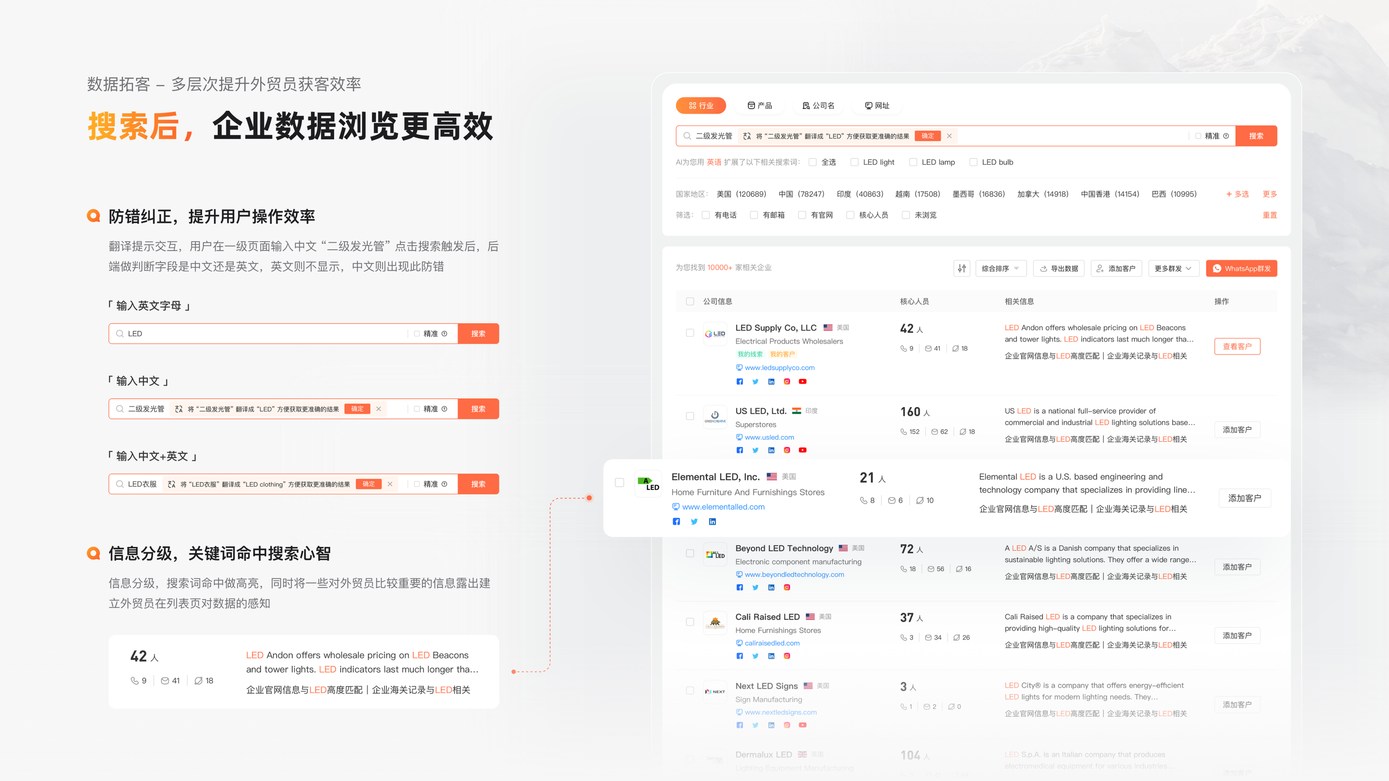
Task: Click 添加客户 for US LED, Ltd.
Action: tap(1237, 430)
